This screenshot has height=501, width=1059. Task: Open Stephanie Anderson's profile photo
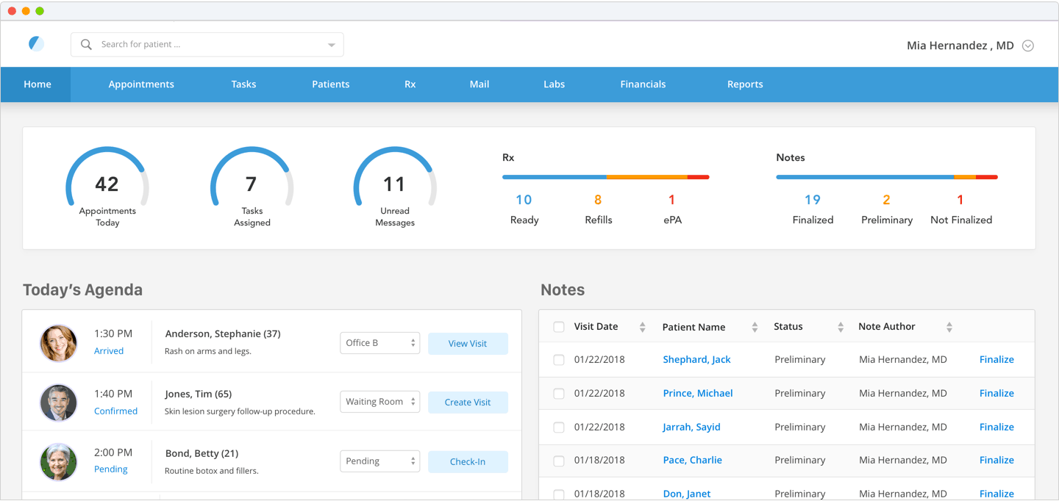(x=58, y=343)
